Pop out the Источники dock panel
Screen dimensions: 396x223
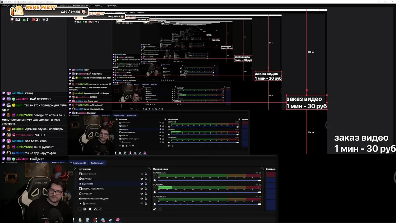pyautogui.click(x=149, y=169)
